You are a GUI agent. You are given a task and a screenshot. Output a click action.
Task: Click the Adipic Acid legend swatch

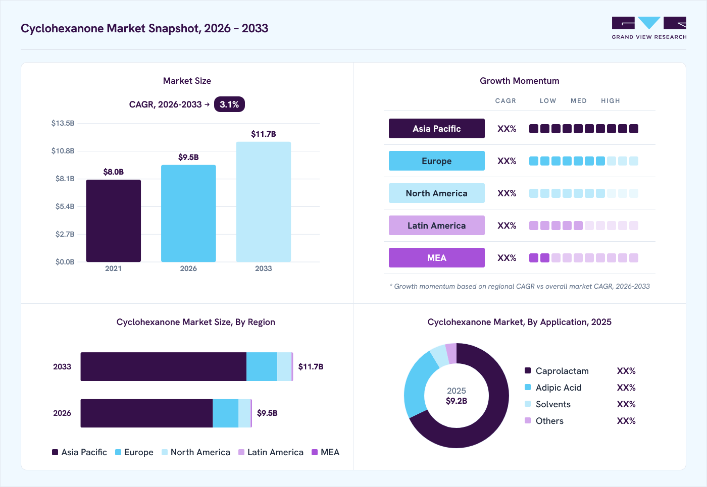click(528, 387)
